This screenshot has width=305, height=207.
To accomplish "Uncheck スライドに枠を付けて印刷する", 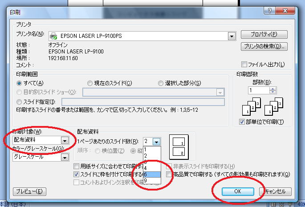I will tap(77, 175).
